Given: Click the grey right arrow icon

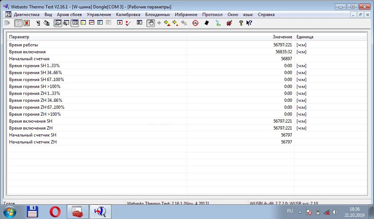Looking at the screenshot, I should click(x=159, y=23).
